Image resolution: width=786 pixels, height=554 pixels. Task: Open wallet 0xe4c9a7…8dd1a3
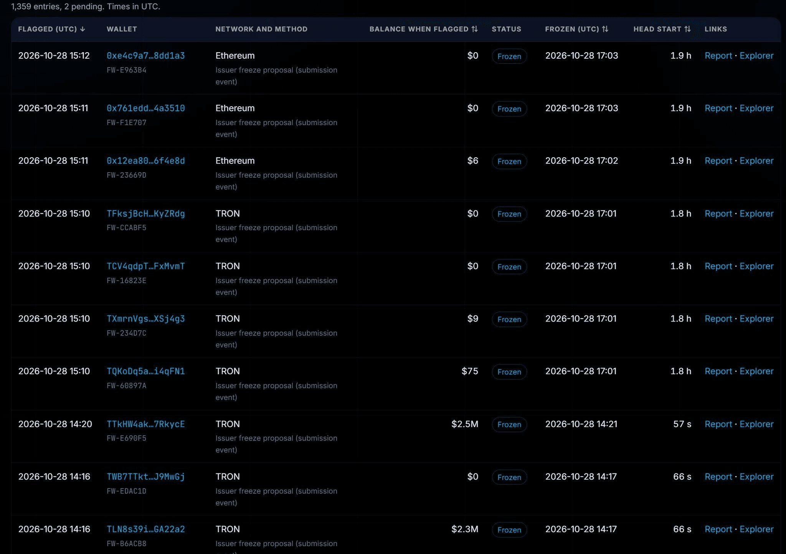[x=145, y=56]
